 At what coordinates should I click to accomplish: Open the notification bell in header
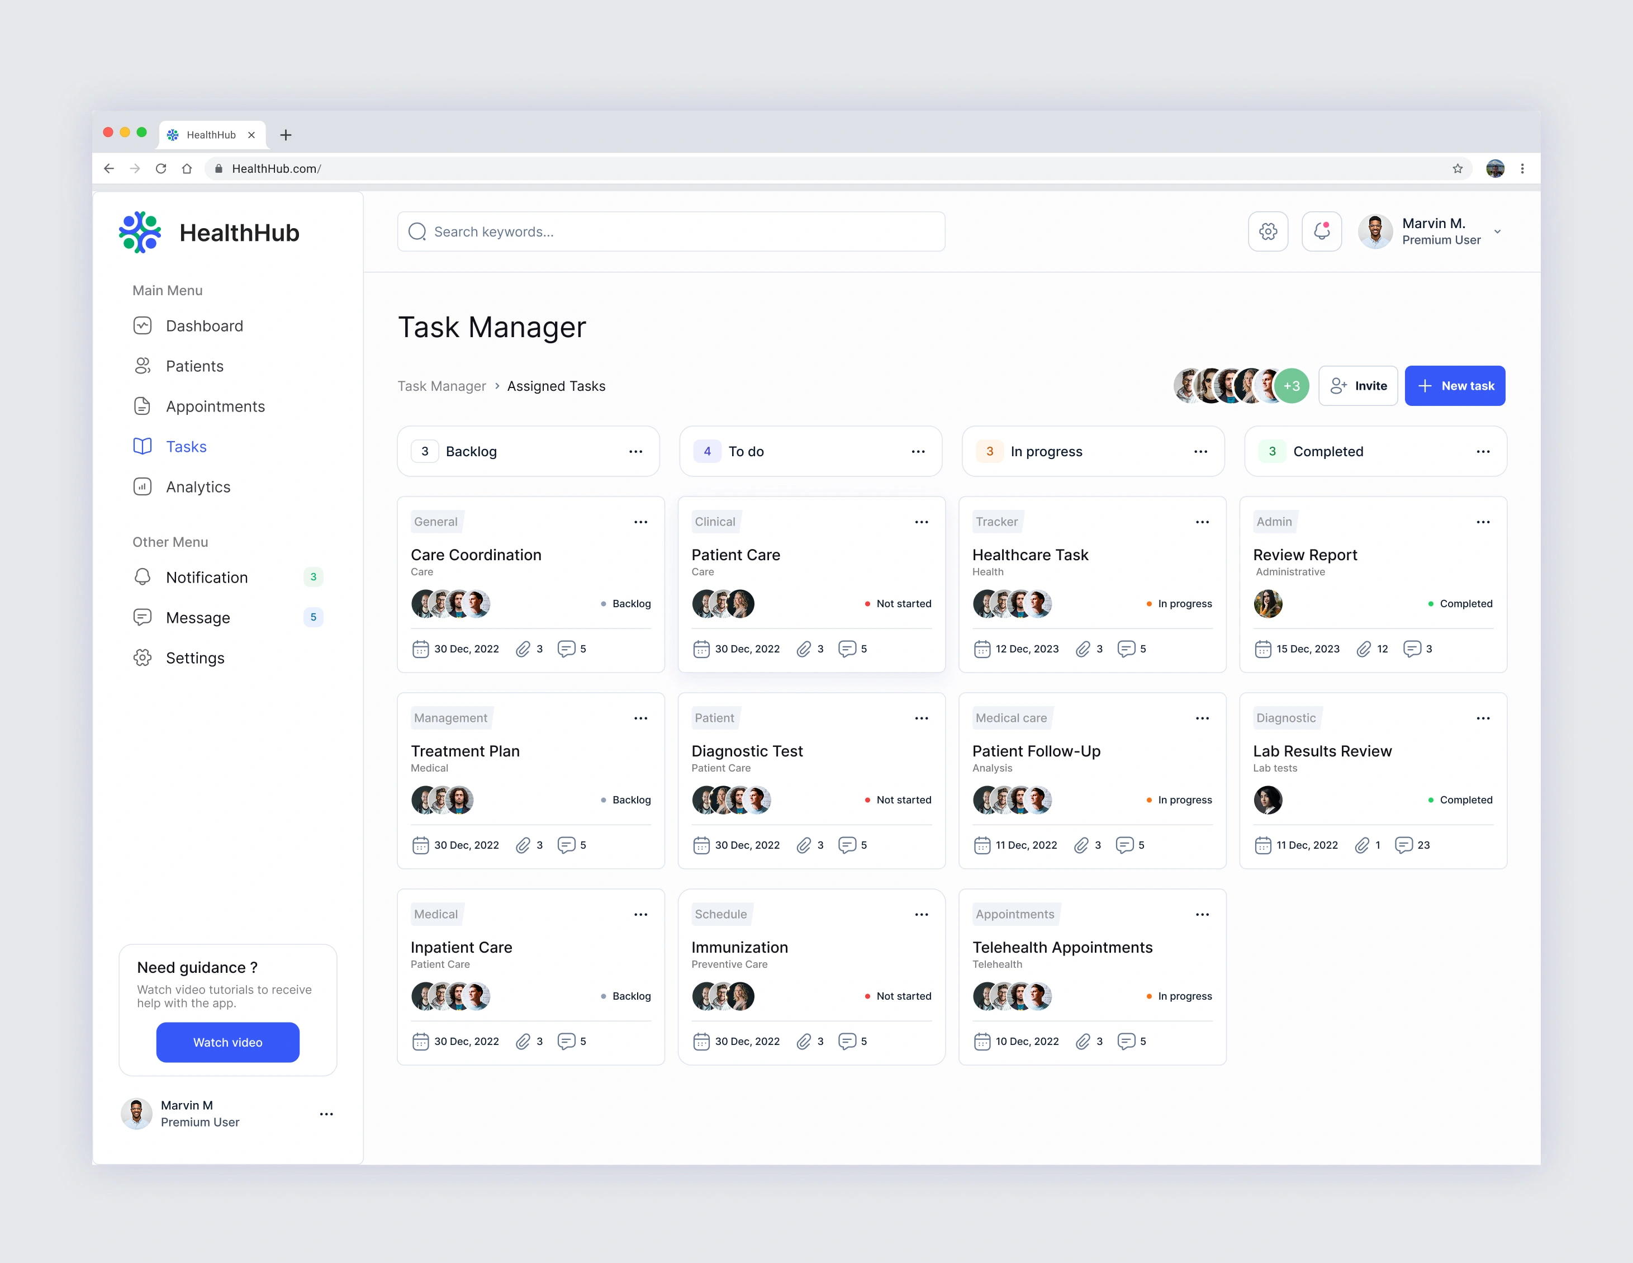coord(1321,232)
